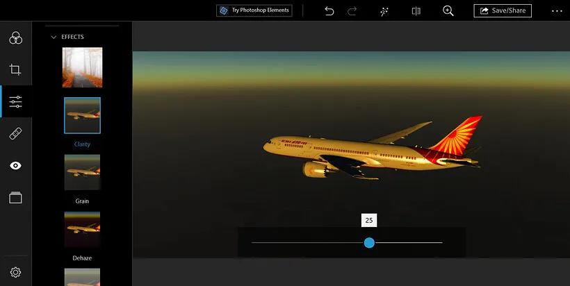Open the Settings gear

[15, 272]
